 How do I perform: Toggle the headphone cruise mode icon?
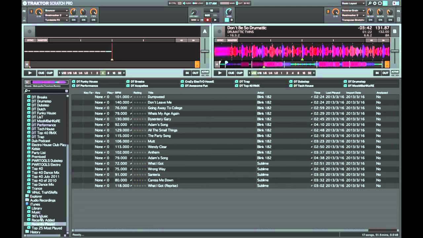tap(380, 3)
